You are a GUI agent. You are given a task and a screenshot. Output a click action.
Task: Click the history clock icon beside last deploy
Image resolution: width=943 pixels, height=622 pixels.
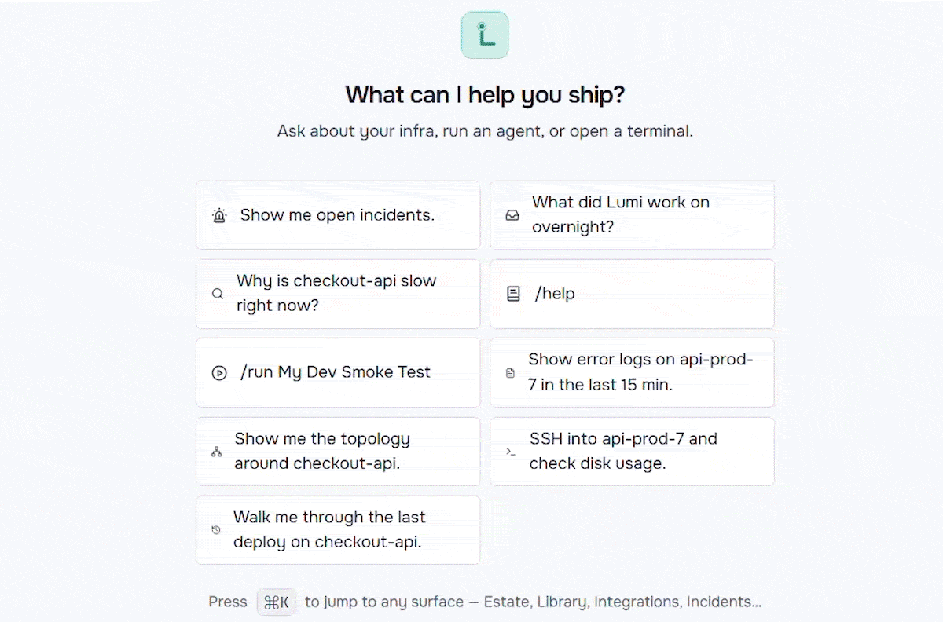coord(216,530)
